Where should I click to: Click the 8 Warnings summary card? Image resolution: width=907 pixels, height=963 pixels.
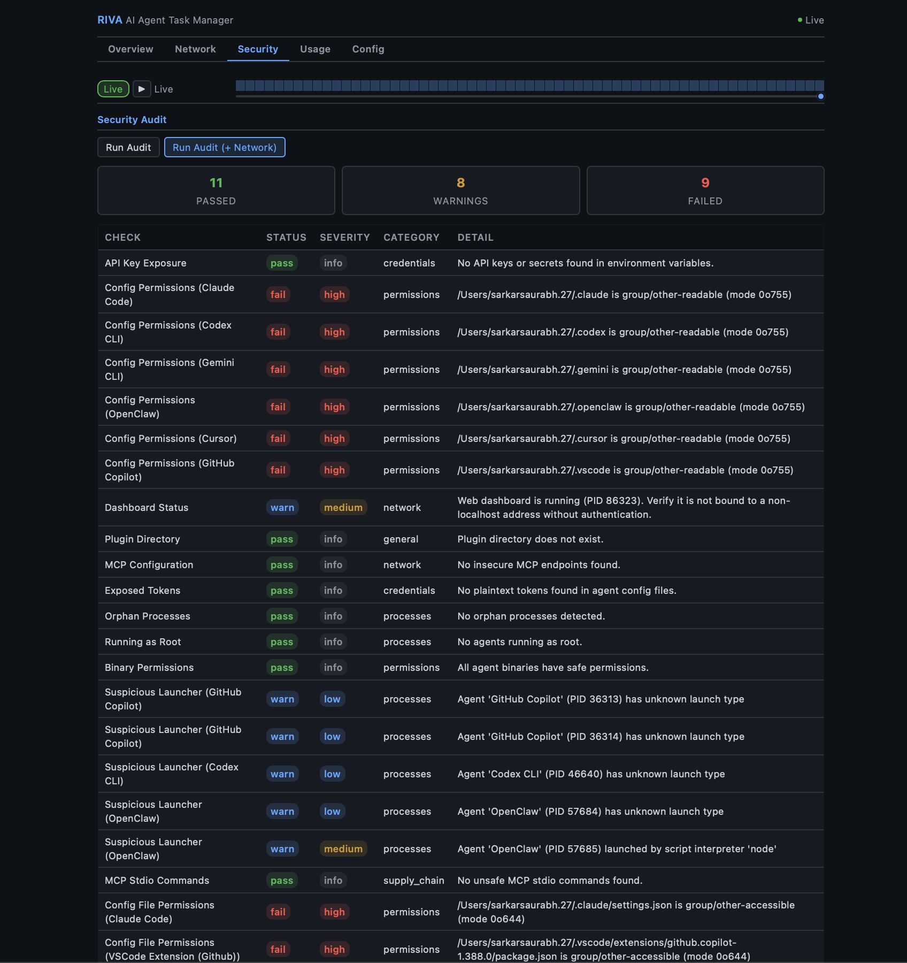point(460,190)
